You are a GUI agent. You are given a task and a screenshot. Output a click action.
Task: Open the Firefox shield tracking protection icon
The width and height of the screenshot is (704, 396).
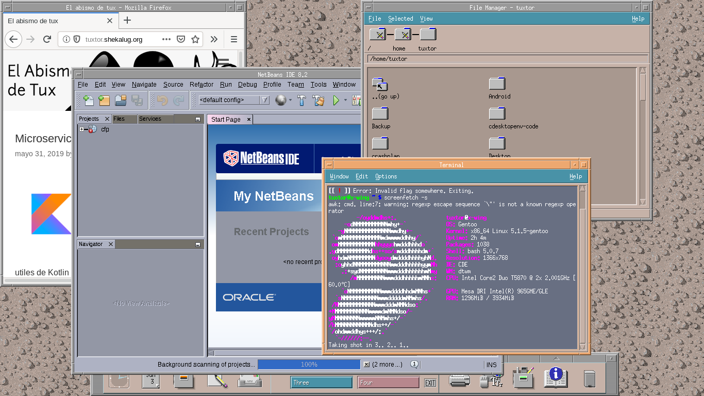click(77, 39)
